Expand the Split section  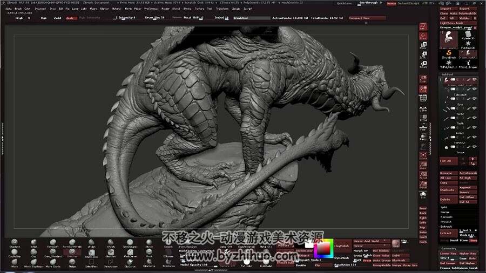click(x=444, y=207)
